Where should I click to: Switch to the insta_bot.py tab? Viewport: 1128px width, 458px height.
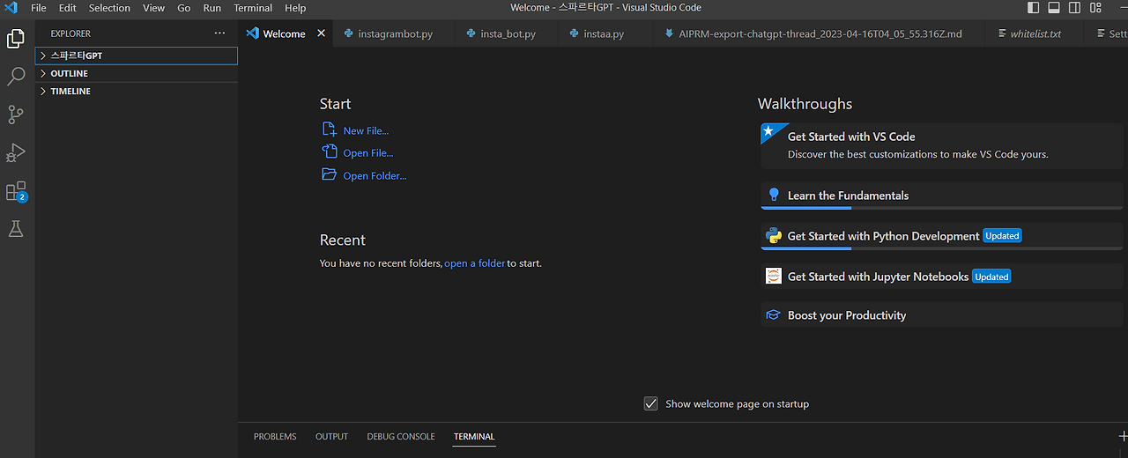pyautogui.click(x=508, y=33)
